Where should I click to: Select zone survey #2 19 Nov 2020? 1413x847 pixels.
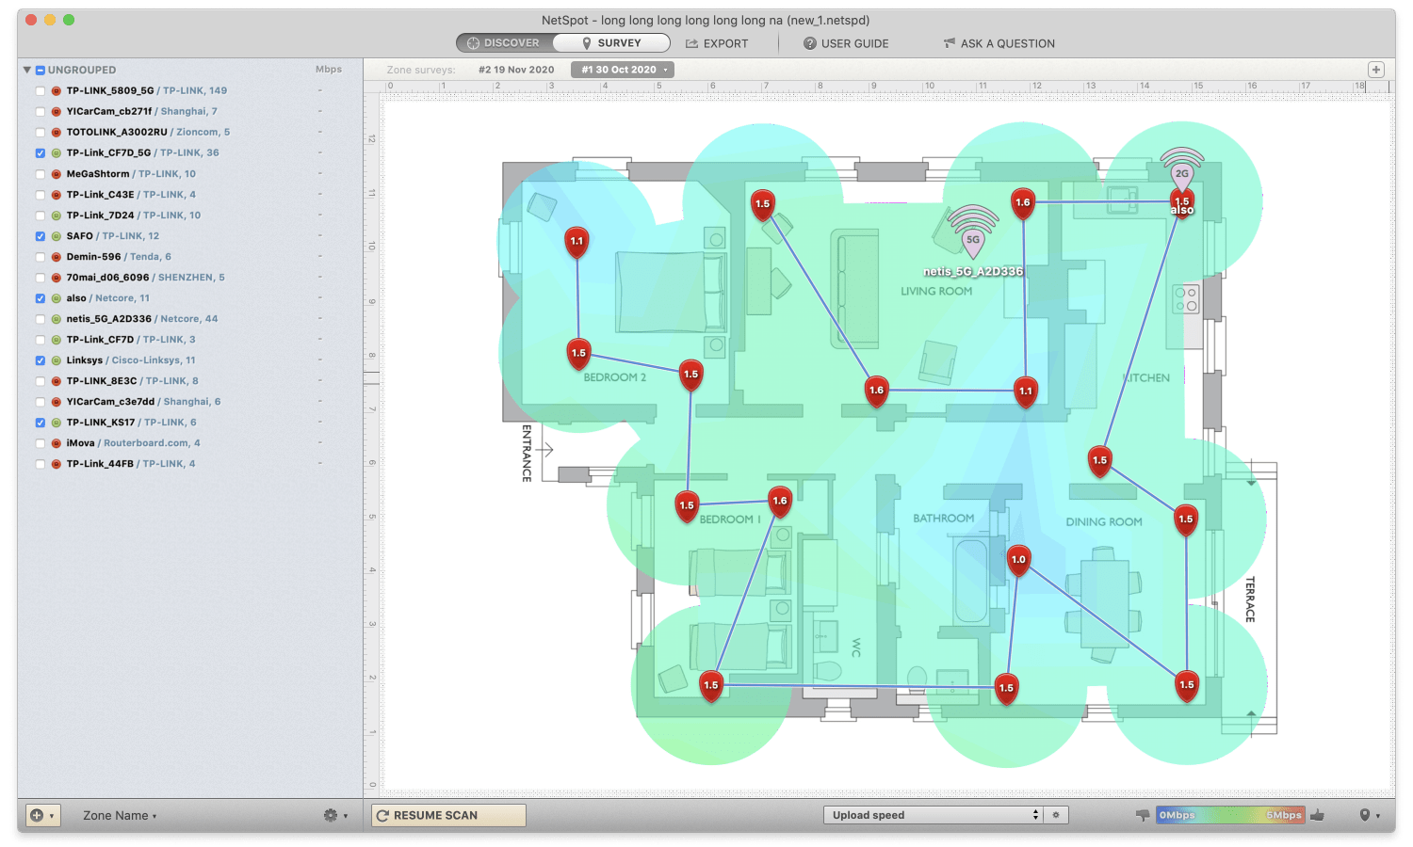pos(516,70)
